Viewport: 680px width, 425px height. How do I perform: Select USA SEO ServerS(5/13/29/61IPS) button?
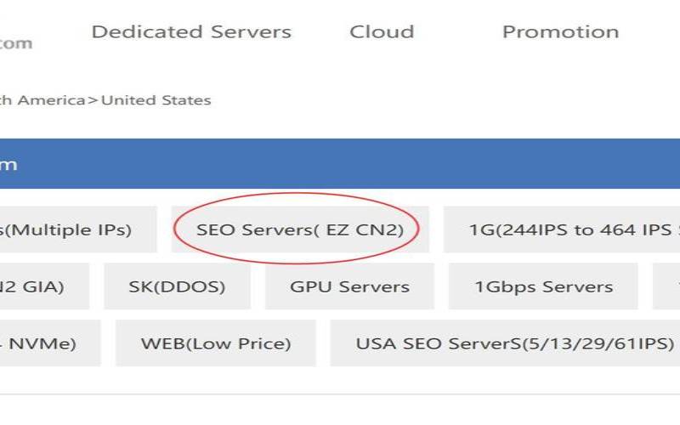tap(505, 343)
